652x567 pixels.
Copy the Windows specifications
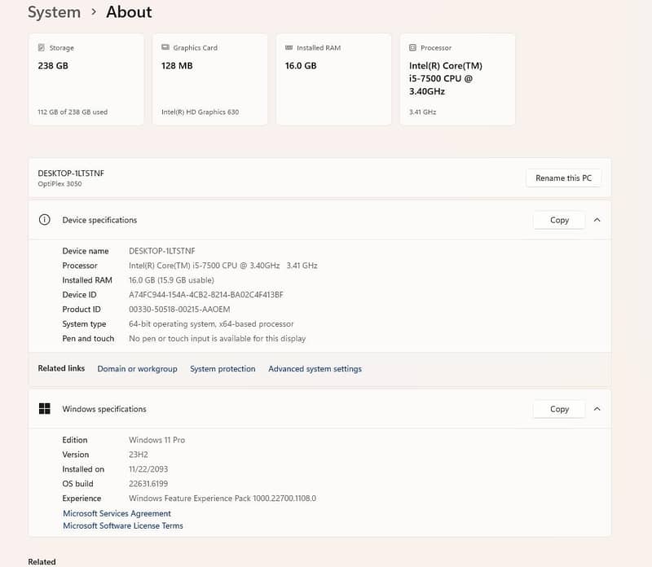(559, 409)
